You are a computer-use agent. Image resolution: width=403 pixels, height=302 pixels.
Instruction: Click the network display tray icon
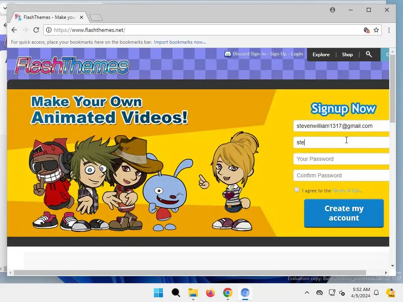click(x=332, y=293)
